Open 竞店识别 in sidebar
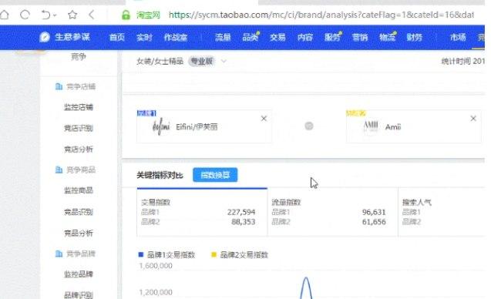Screen dimensions: 491x299 click(x=79, y=128)
